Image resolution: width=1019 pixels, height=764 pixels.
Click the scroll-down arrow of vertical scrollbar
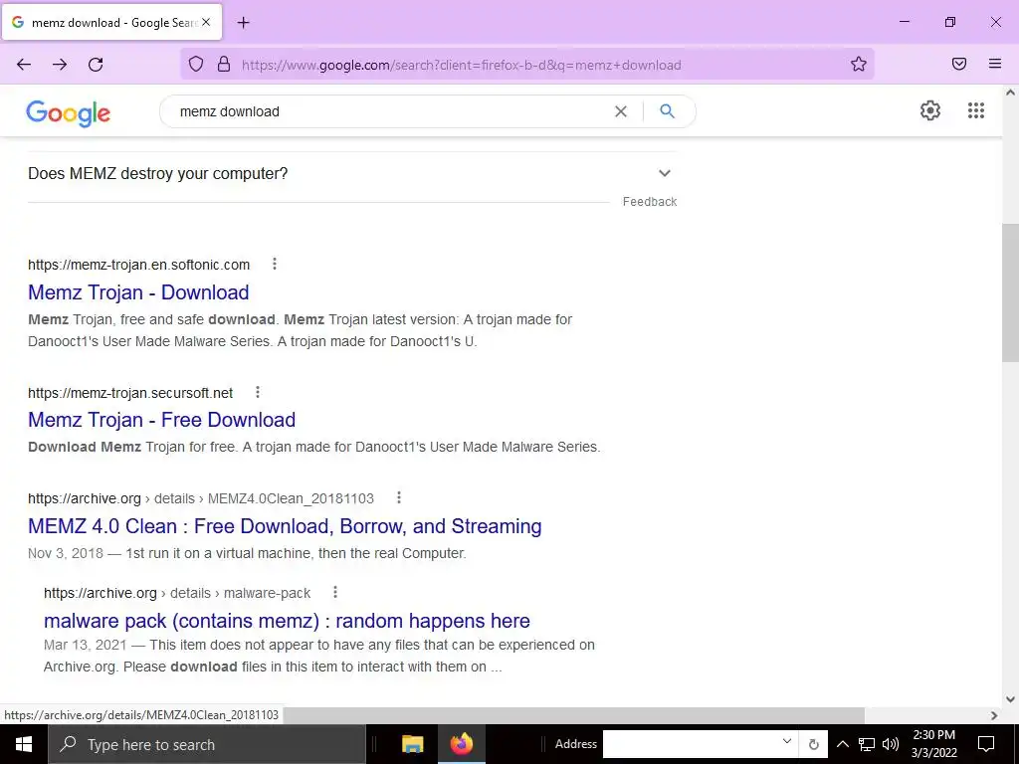click(x=1011, y=699)
